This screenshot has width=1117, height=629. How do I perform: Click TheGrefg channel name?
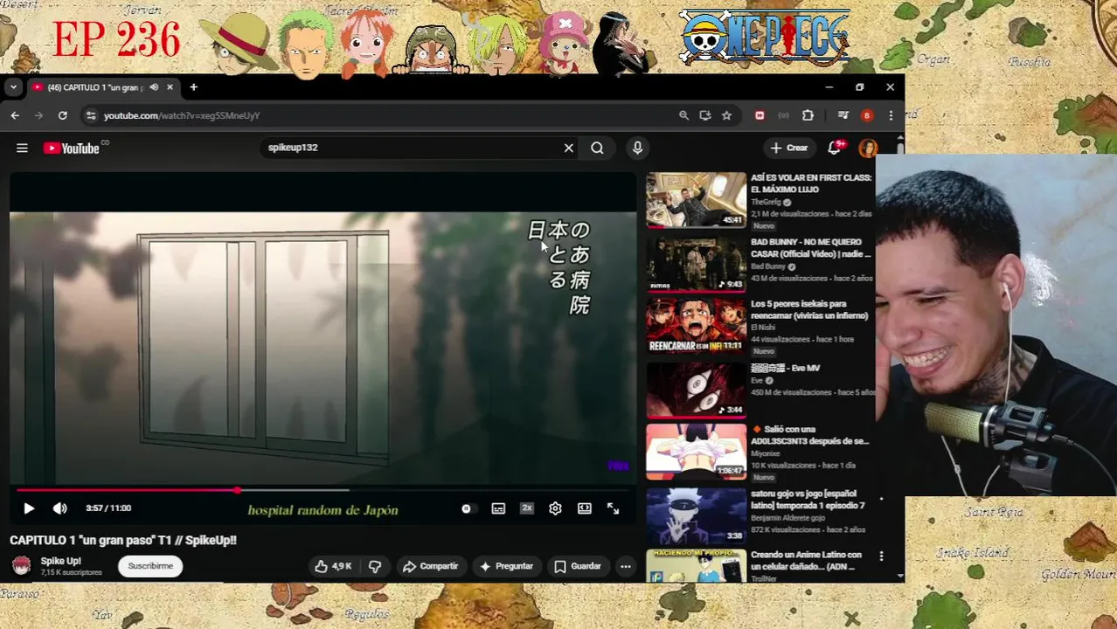766,203
